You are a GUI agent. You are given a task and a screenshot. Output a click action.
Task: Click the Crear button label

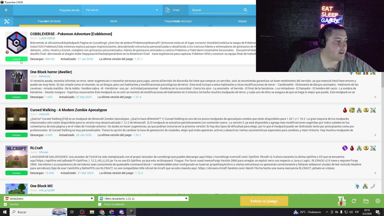[x=176, y=10]
